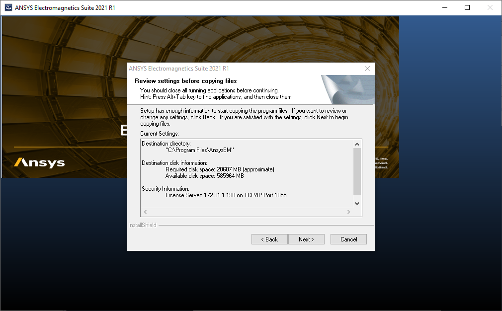
Task: Click the InstallShield label
Action: point(143,225)
